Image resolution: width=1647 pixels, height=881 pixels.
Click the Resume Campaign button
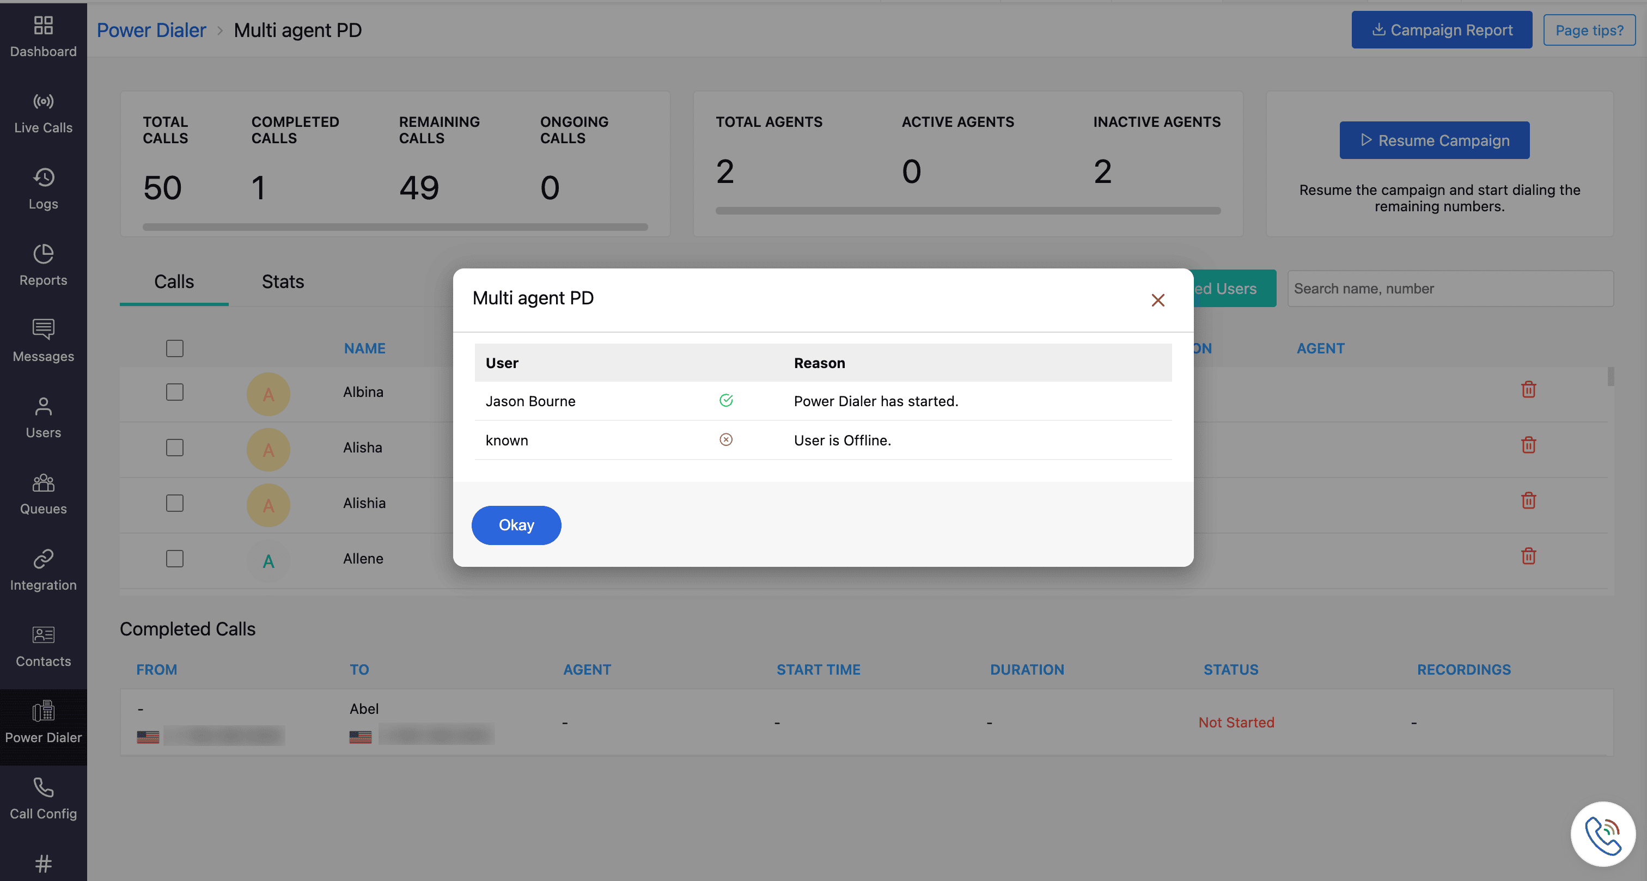coord(1434,140)
